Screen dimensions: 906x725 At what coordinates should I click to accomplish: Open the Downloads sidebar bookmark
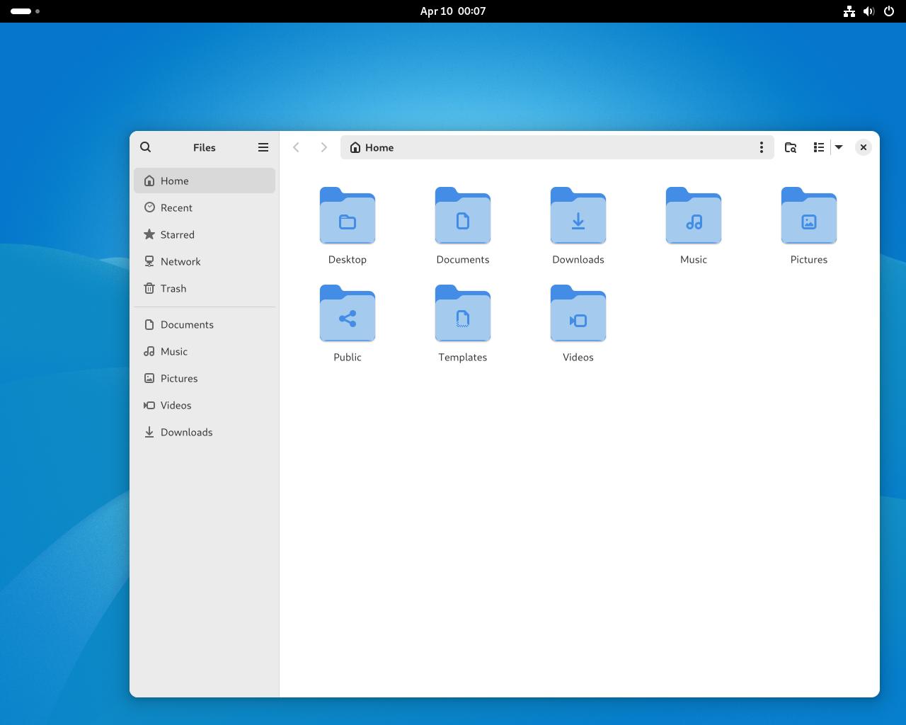coord(205,432)
